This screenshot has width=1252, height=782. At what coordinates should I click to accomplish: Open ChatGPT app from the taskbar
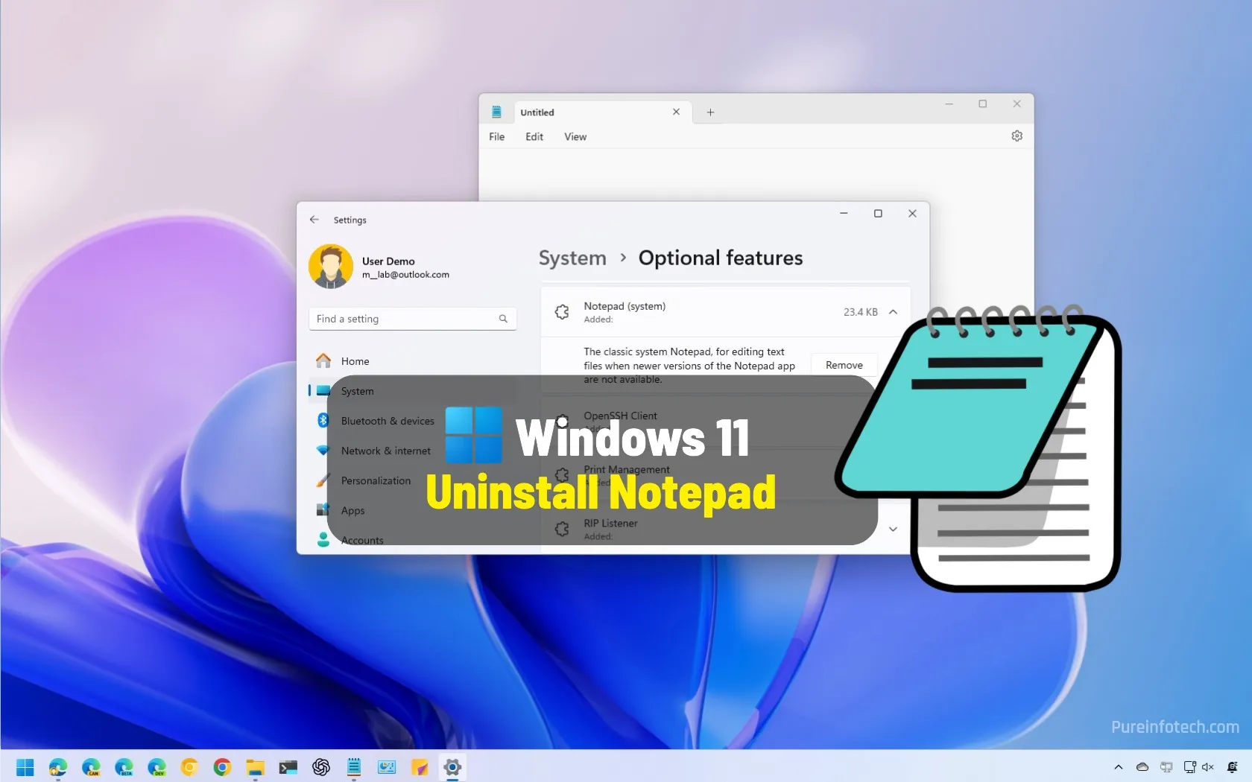321,766
